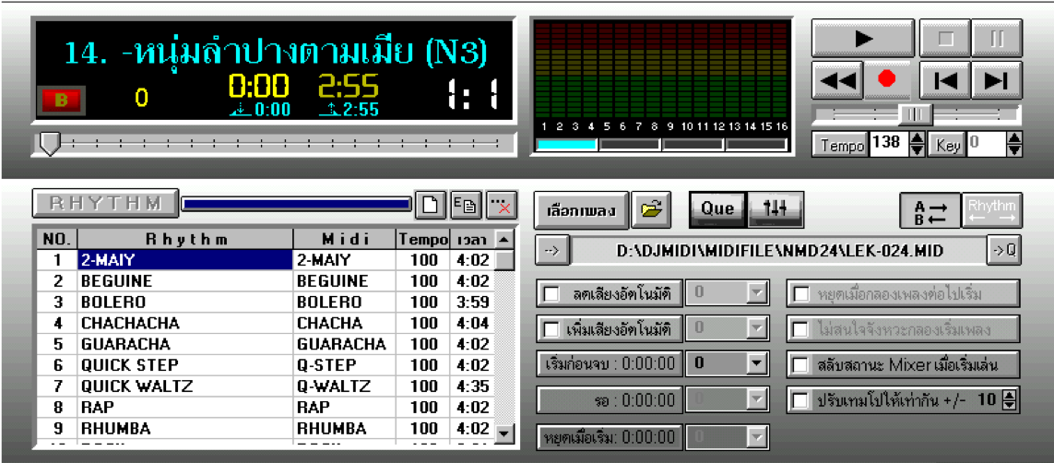This screenshot has width=1054, height=463.
Task: Enable the ลดเสียงอัตโนมัติ checkbox
Action: pyautogui.click(x=552, y=294)
